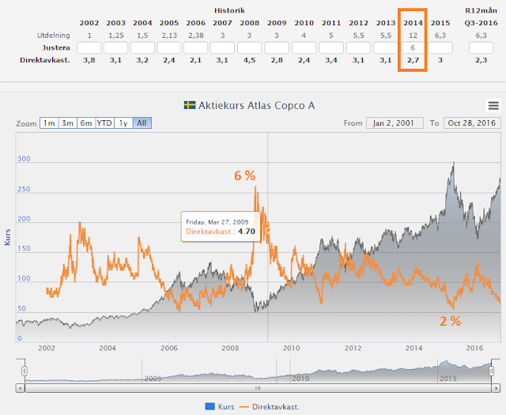Click the Historik heading

click(x=229, y=10)
